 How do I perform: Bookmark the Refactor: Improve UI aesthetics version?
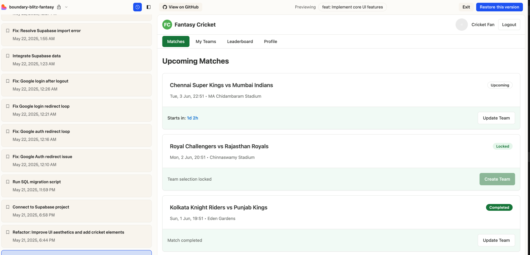(x=8, y=232)
